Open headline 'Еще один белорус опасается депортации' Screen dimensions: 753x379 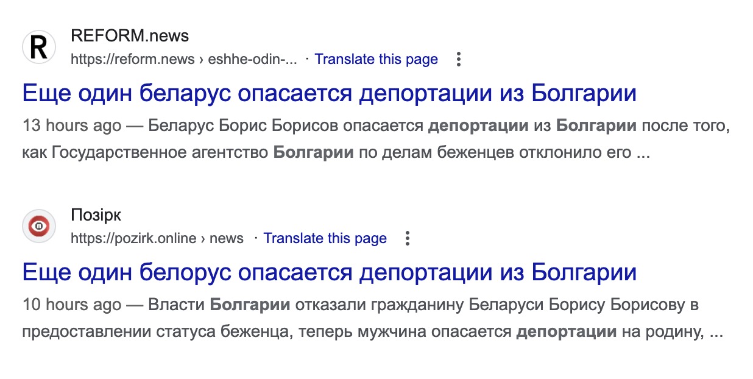(x=330, y=272)
